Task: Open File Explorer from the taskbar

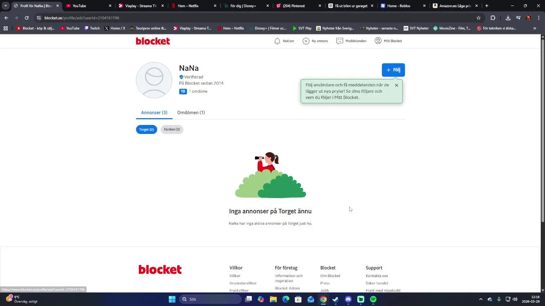Action: (273, 299)
